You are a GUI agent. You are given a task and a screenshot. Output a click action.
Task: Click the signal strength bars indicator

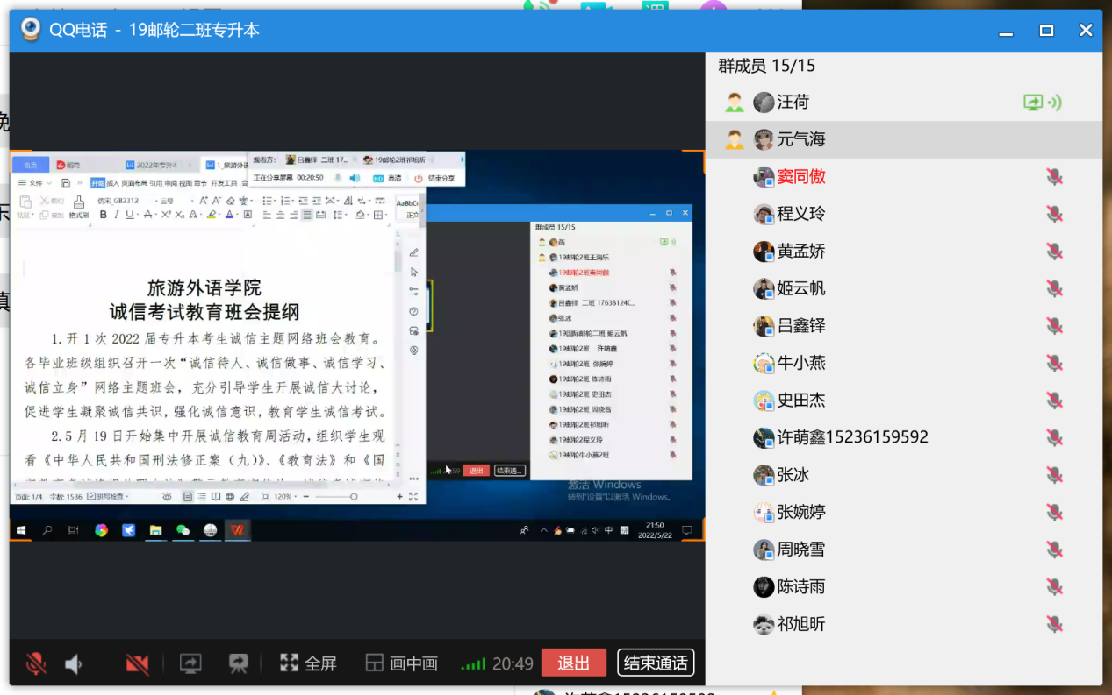point(474,664)
